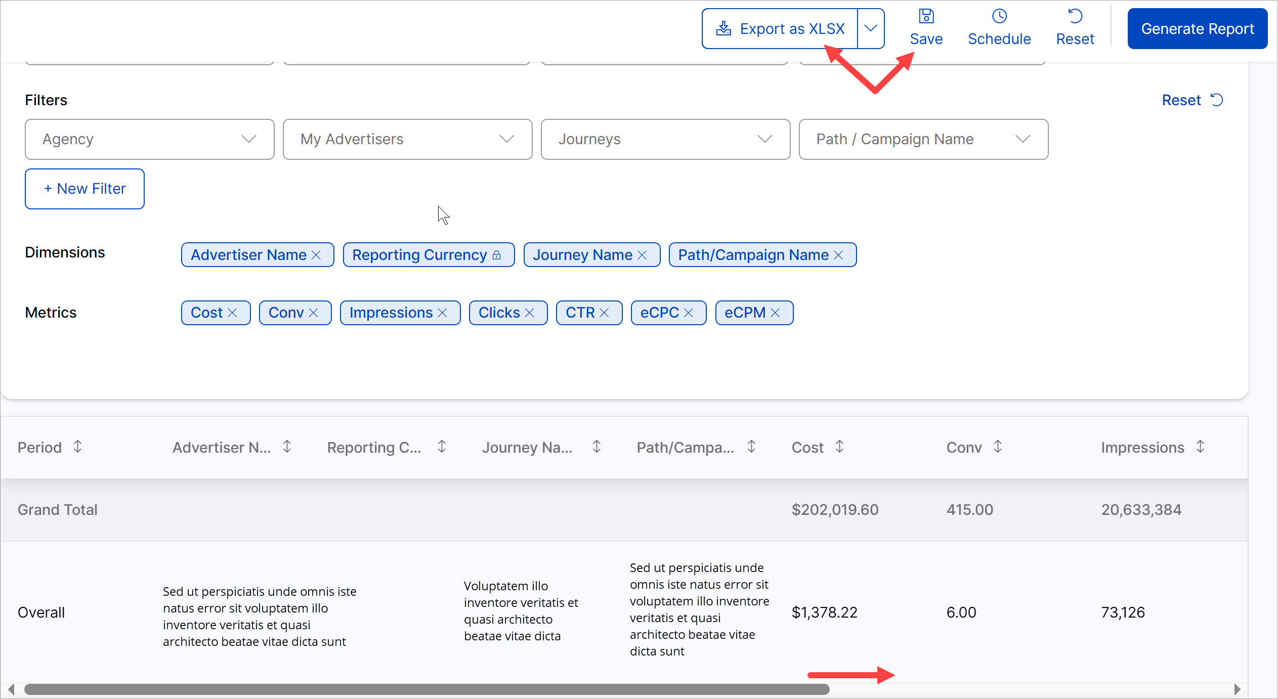
Task: Click the Save report icon
Action: coord(926,17)
